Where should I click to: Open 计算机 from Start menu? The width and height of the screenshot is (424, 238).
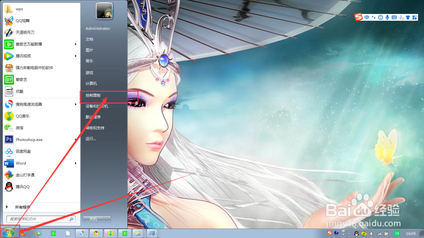point(91,84)
